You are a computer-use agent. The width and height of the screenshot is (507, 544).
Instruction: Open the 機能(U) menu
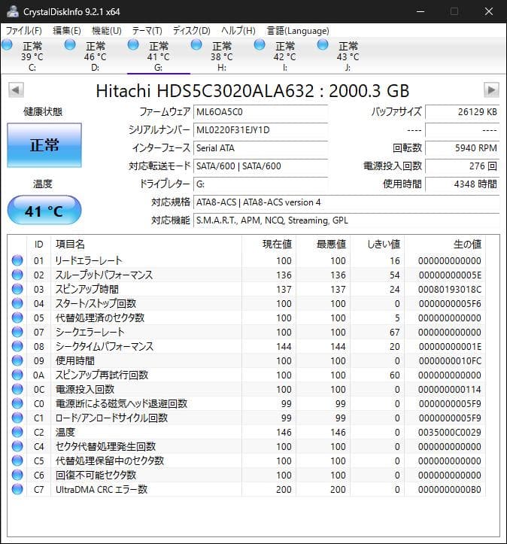click(x=107, y=31)
